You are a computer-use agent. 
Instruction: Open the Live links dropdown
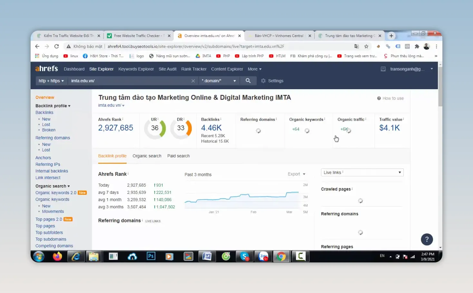point(362,173)
